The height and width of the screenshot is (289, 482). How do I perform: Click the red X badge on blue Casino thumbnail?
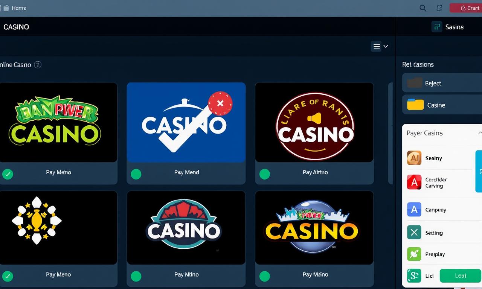point(220,103)
